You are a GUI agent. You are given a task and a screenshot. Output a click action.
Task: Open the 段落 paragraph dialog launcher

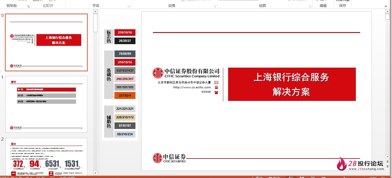pyautogui.click(x=215, y=6)
